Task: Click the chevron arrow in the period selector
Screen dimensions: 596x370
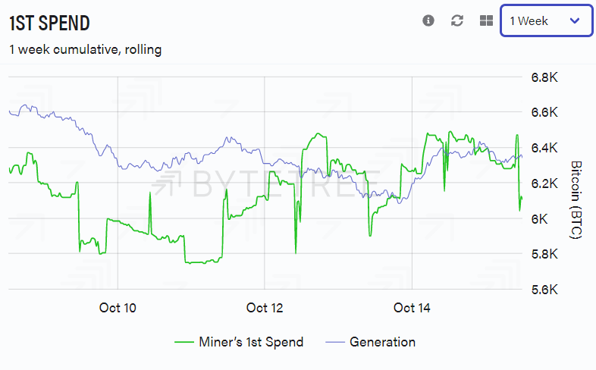Action: tap(574, 20)
